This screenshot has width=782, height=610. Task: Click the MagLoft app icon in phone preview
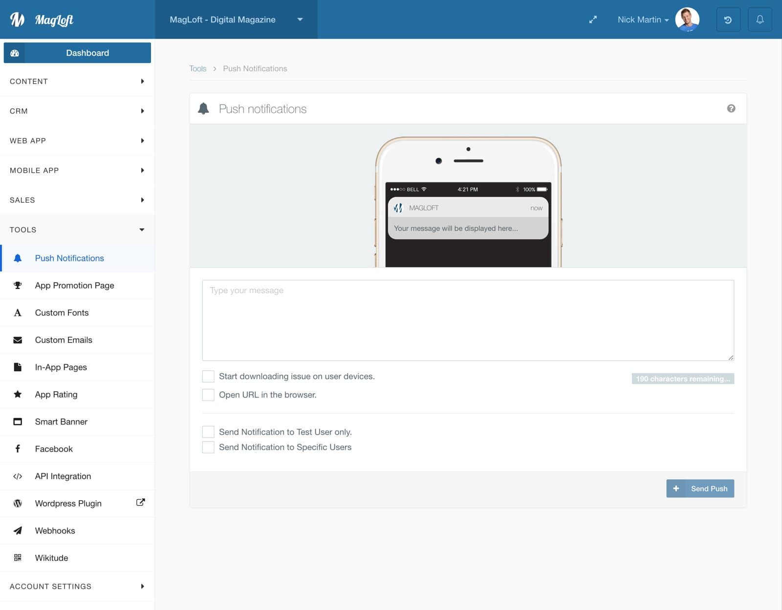tap(398, 208)
